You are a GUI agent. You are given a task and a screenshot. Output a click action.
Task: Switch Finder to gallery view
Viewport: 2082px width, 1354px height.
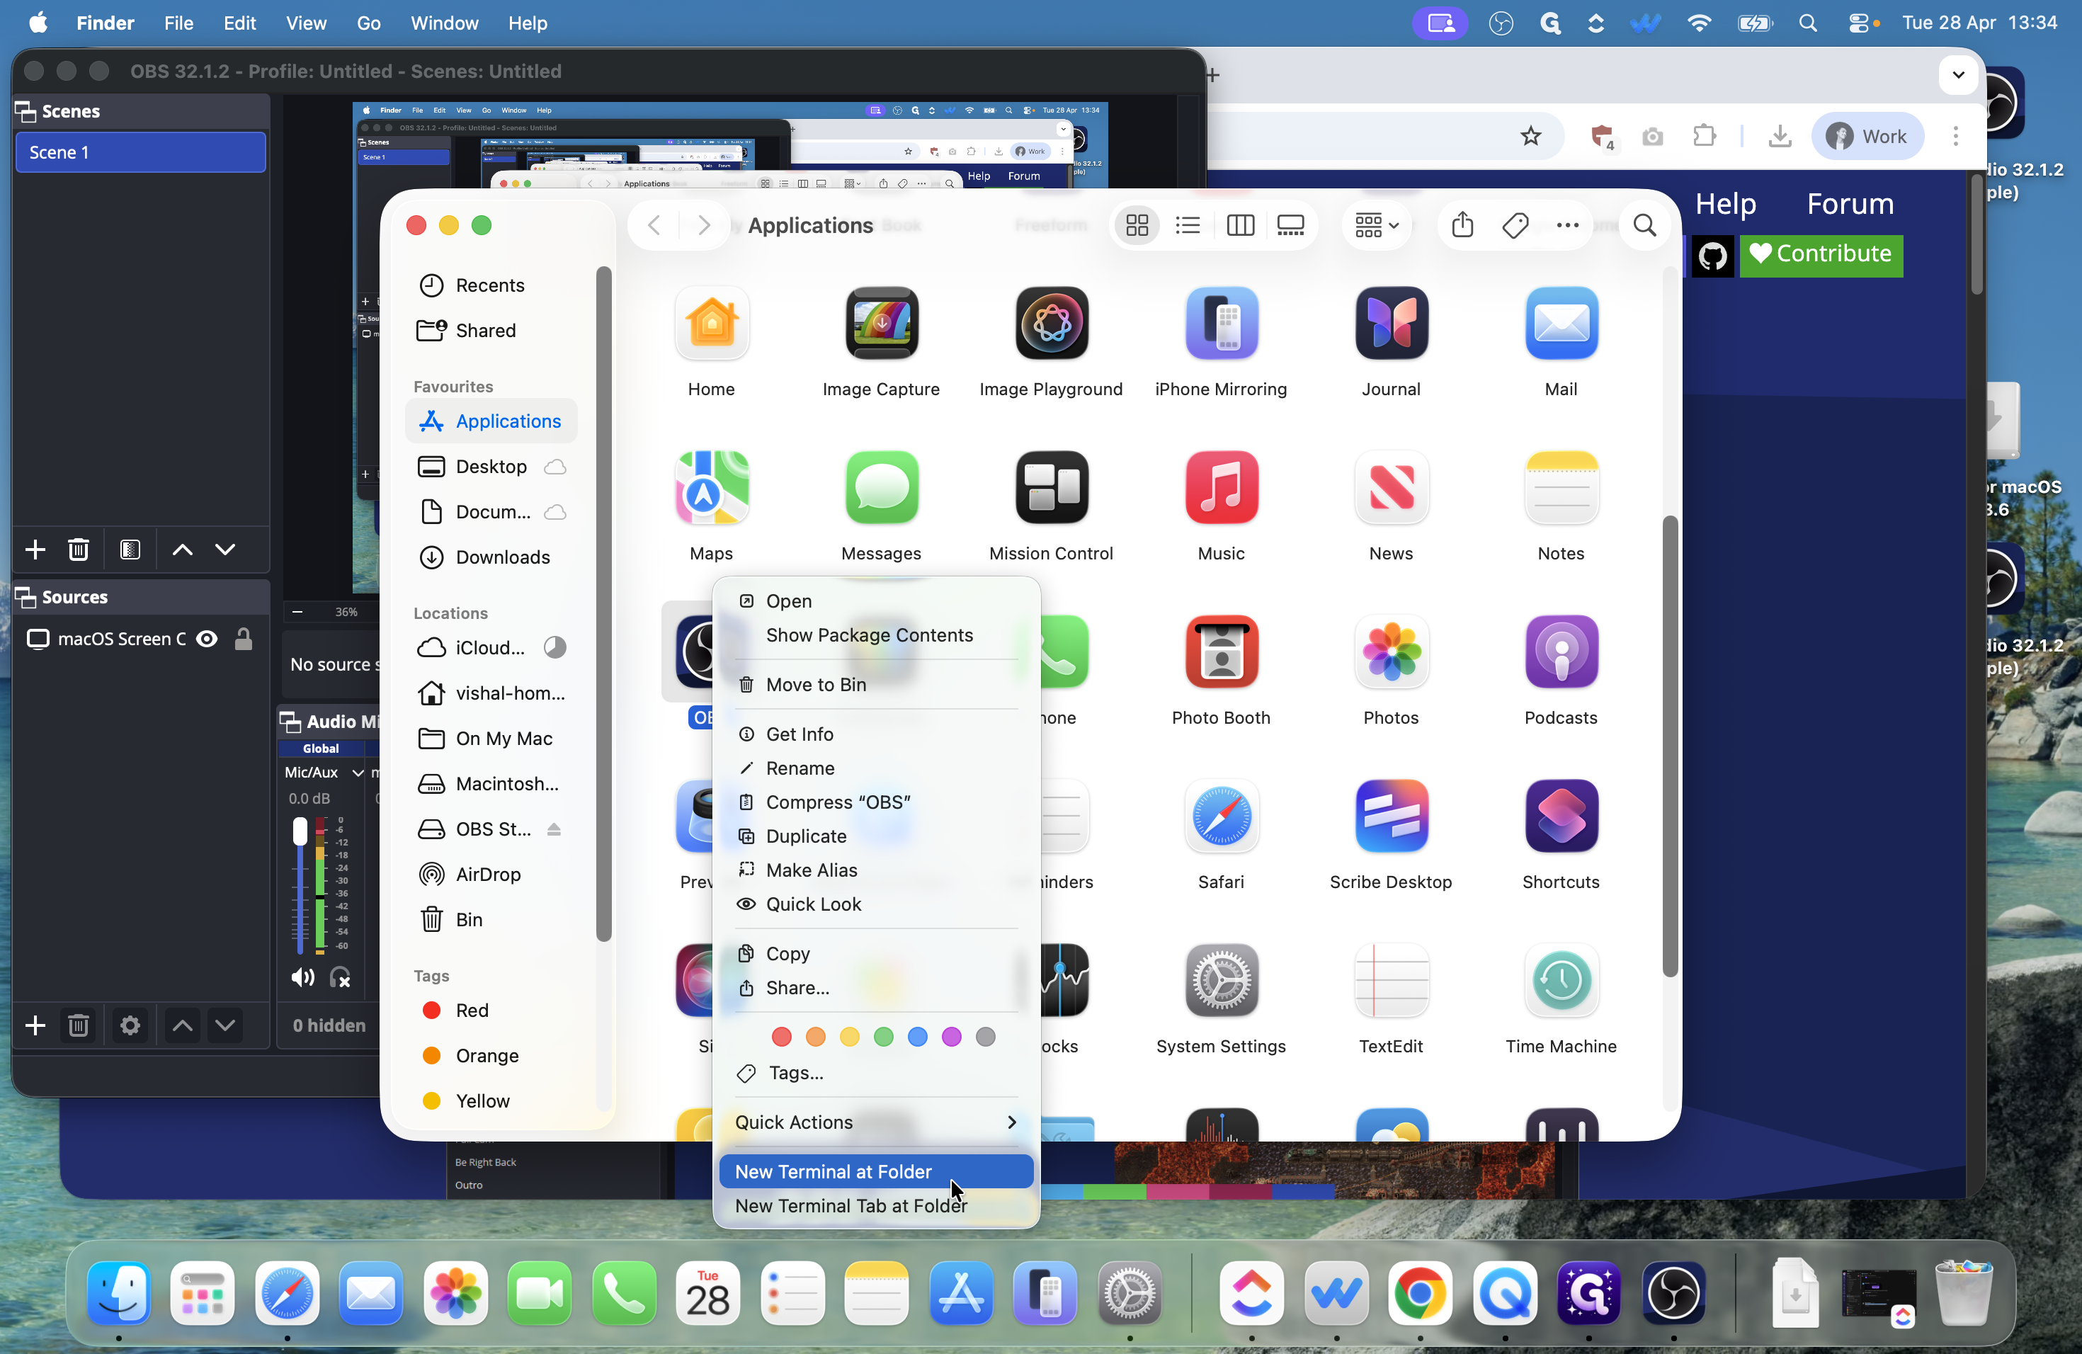(x=1290, y=226)
